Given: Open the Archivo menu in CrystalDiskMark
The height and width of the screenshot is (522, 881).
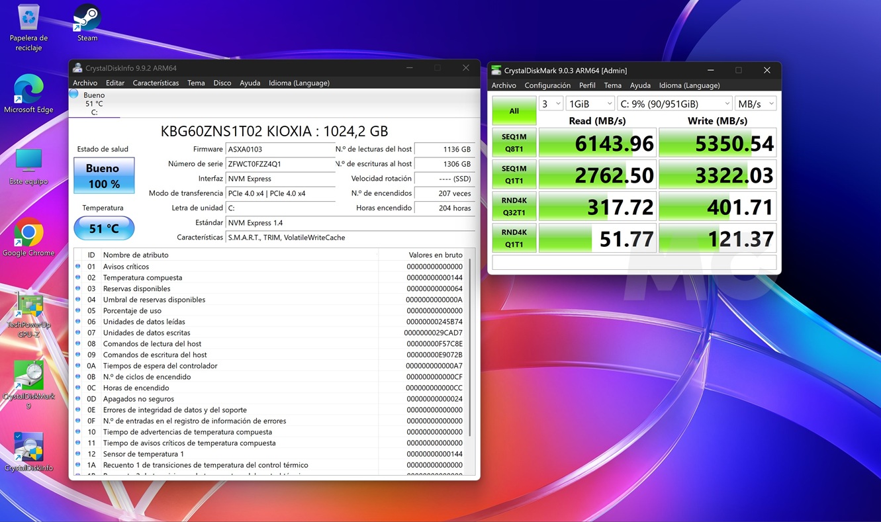Looking at the screenshot, I should point(504,85).
